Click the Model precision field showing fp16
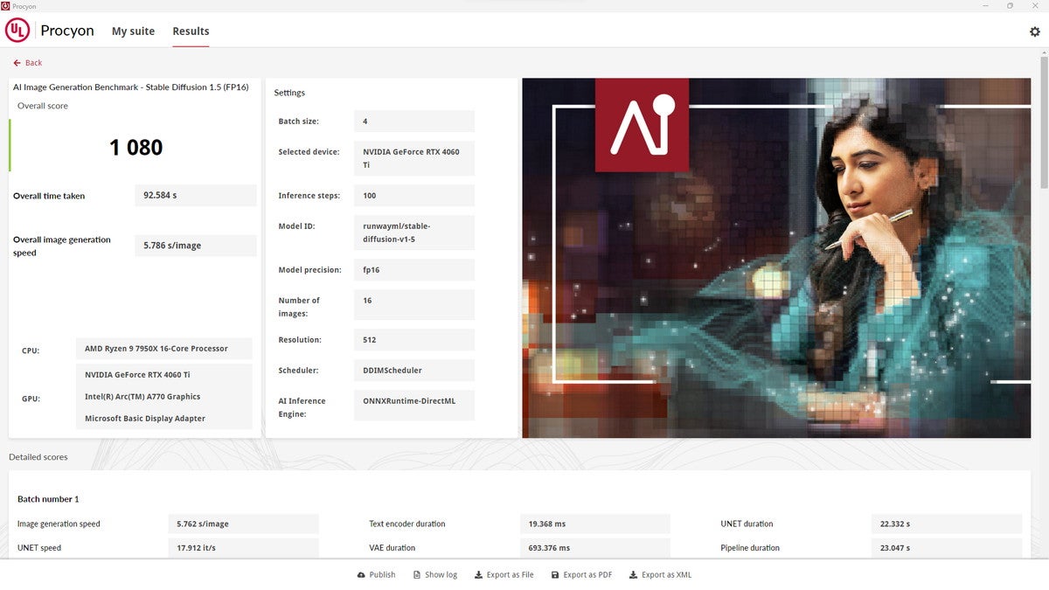Viewport: 1049px width, 590px height. pos(413,269)
